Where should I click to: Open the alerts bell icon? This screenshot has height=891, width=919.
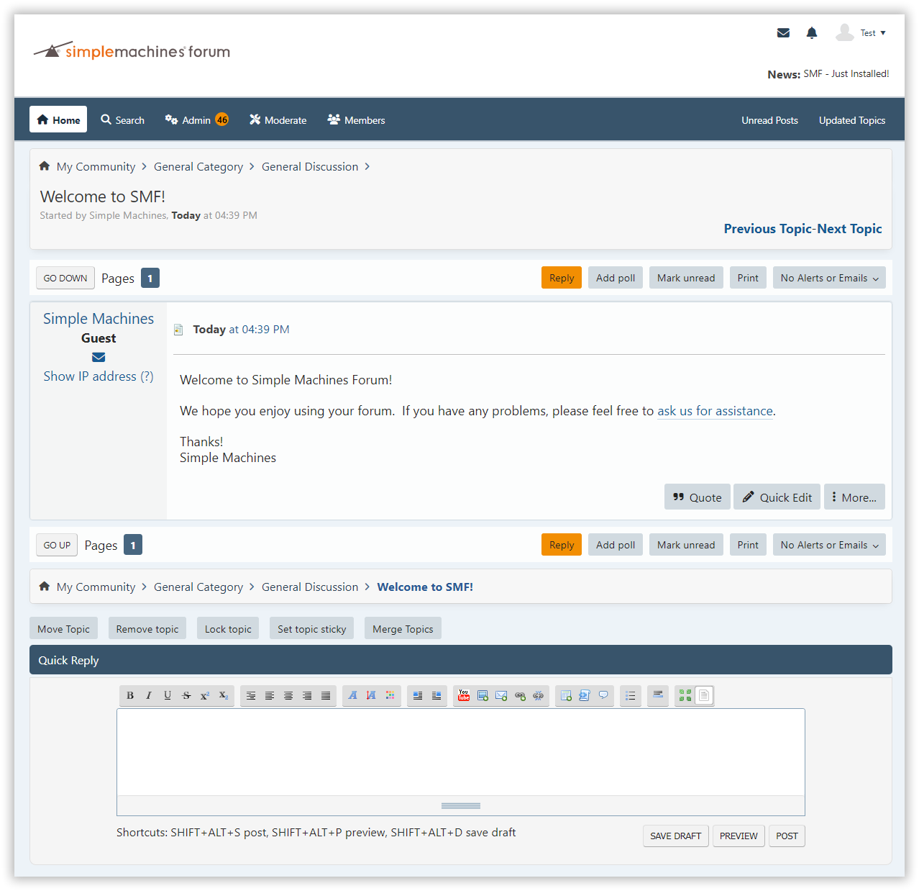pos(812,33)
